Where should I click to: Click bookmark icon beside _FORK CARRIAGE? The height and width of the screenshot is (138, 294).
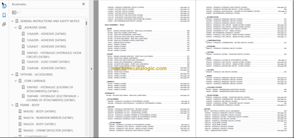tap(20, 81)
